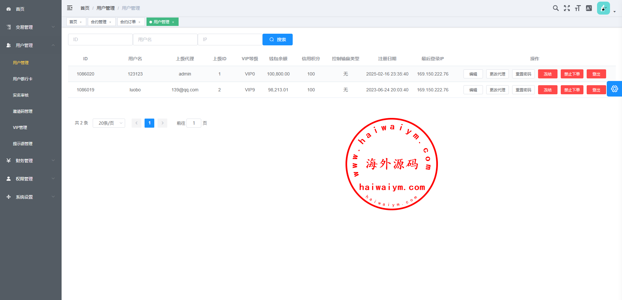622x300 pixels.
Task: Open 实名审核 in the sidebar
Action: click(21, 95)
